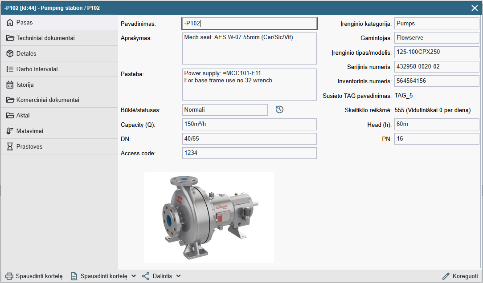Click the Prastovos hourglass icon
The image size is (483, 283).
point(10,147)
